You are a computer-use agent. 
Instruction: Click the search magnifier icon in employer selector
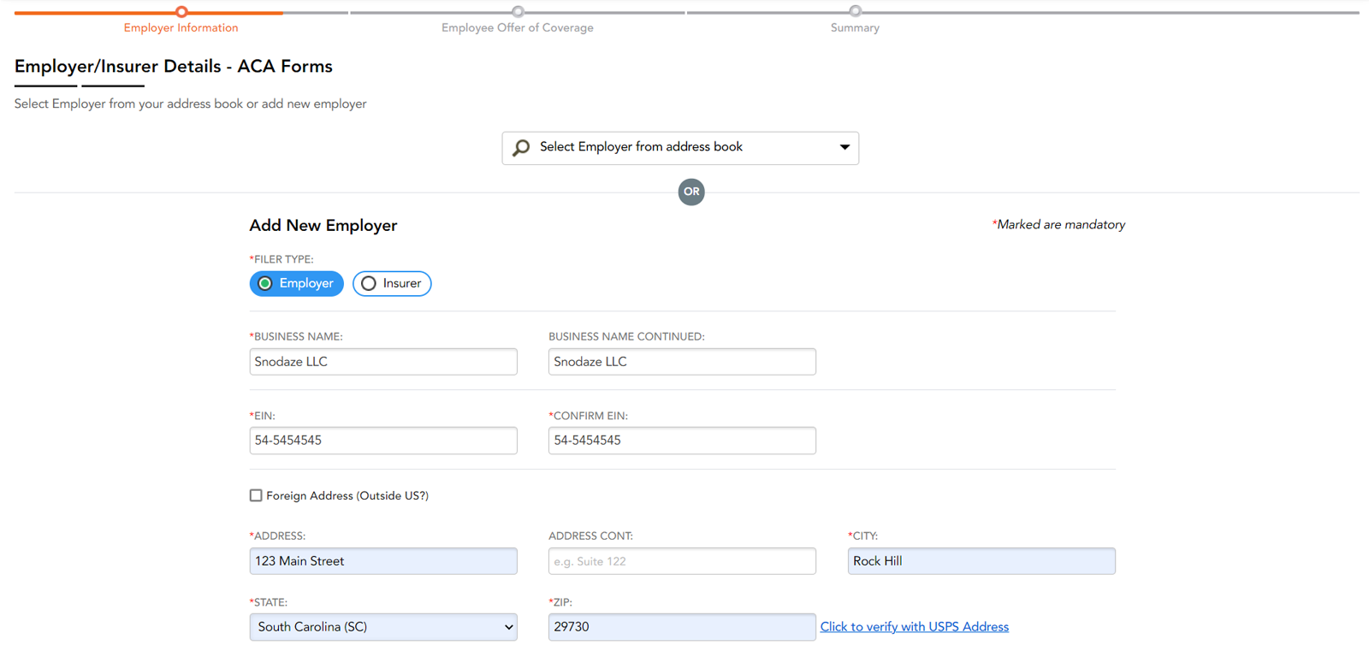521,148
